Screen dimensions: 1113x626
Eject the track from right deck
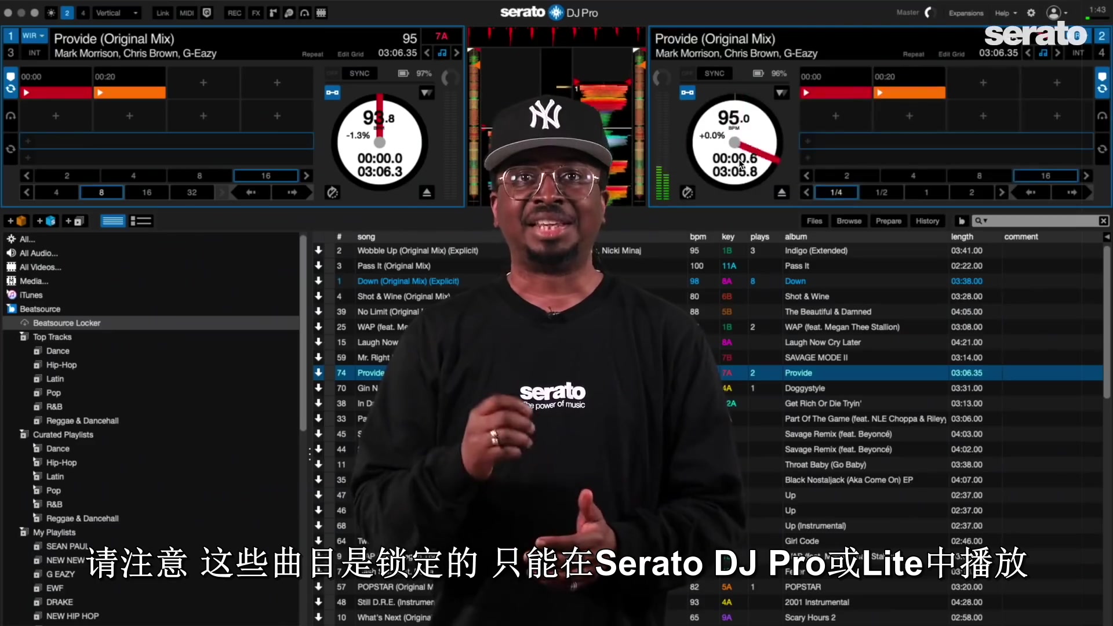781,192
